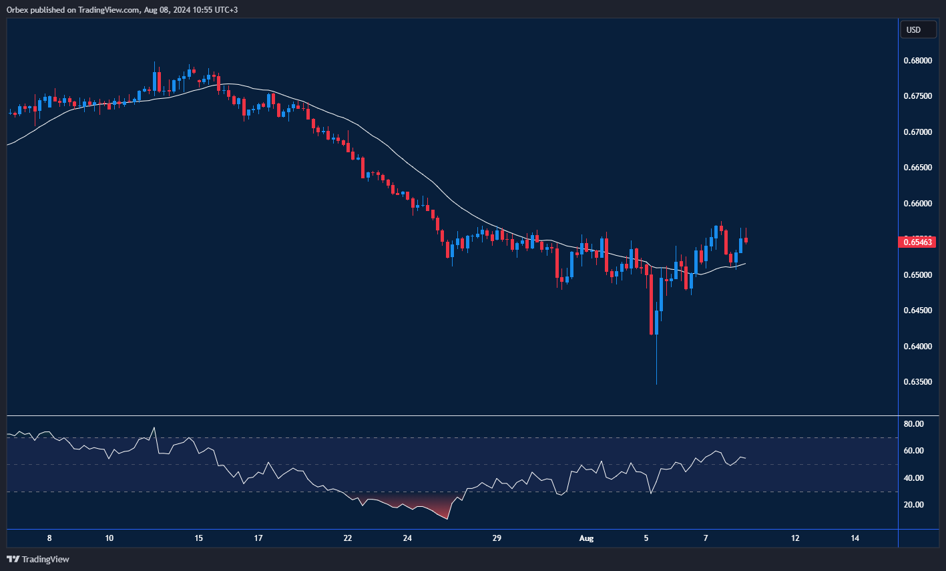Click the 20.00 RSI scale label
Screen dimensions: 946x571
pyautogui.click(x=913, y=505)
